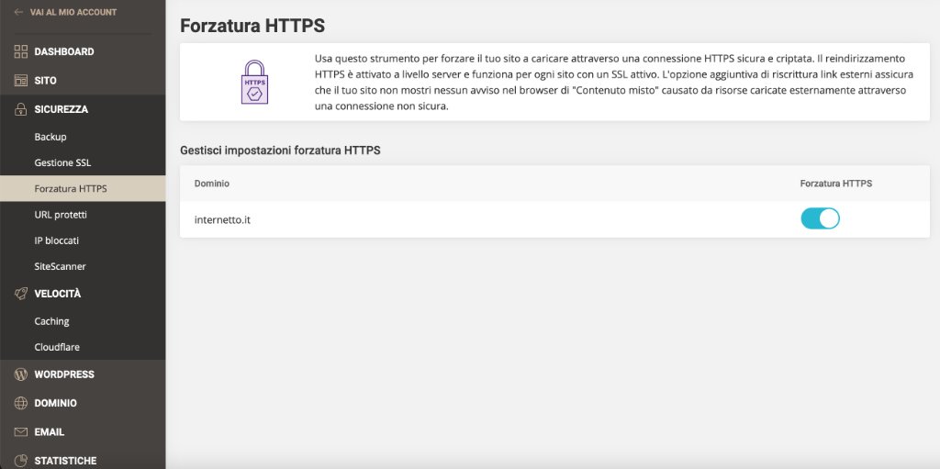Click the Email envelope icon

tap(21, 431)
